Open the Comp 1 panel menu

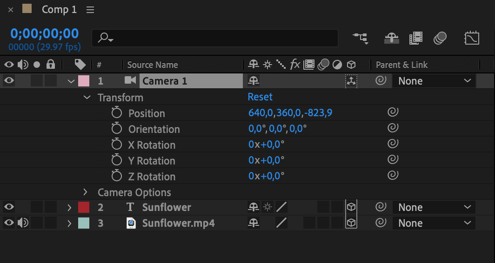(x=90, y=10)
